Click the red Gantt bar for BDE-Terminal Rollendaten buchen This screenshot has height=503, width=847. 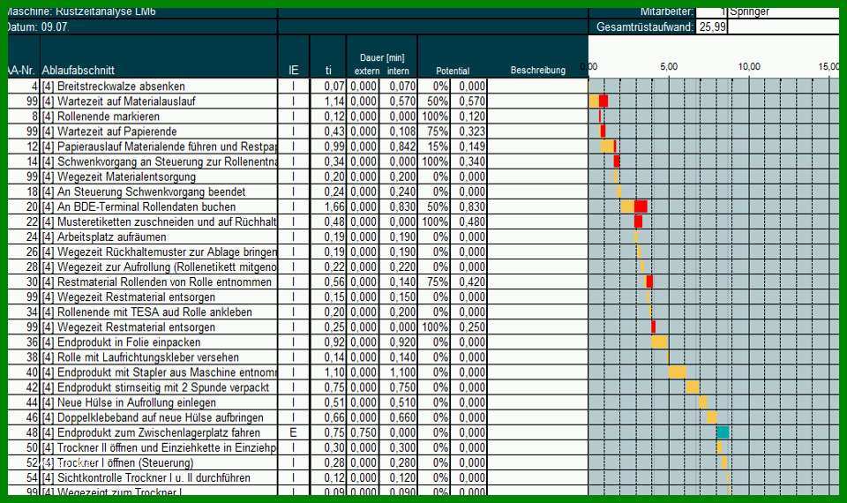click(641, 206)
